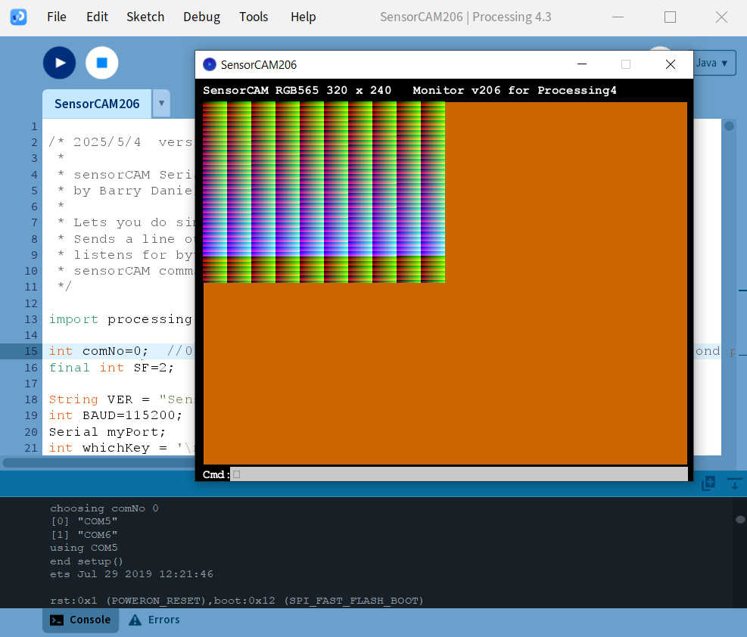Open the Tools menu
Screen dimensions: 747x637
coord(254,16)
